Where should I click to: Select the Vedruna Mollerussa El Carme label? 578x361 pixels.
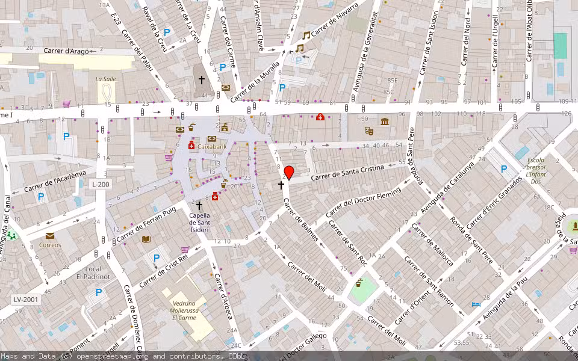185,310
